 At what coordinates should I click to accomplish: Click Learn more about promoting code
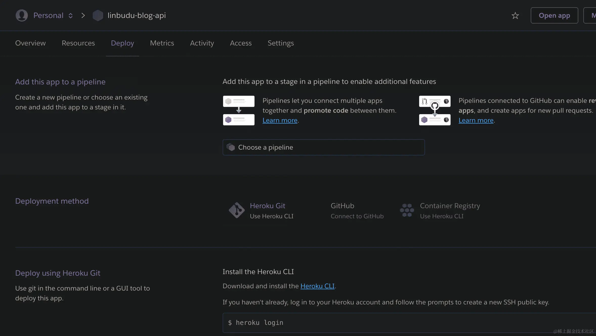(x=280, y=121)
